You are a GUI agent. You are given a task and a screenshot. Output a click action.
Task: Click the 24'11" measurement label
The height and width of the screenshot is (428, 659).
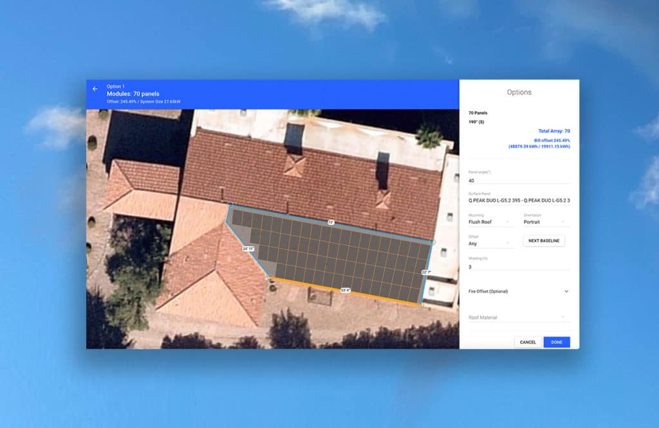pyautogui.click(x=248, y=247)
